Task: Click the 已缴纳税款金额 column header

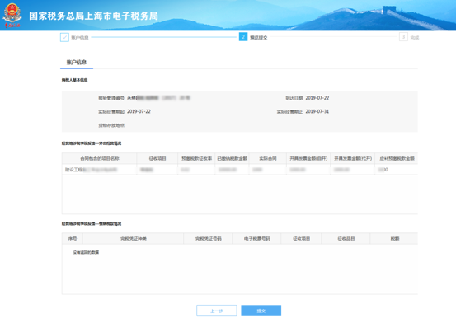Action: point(232,159)
